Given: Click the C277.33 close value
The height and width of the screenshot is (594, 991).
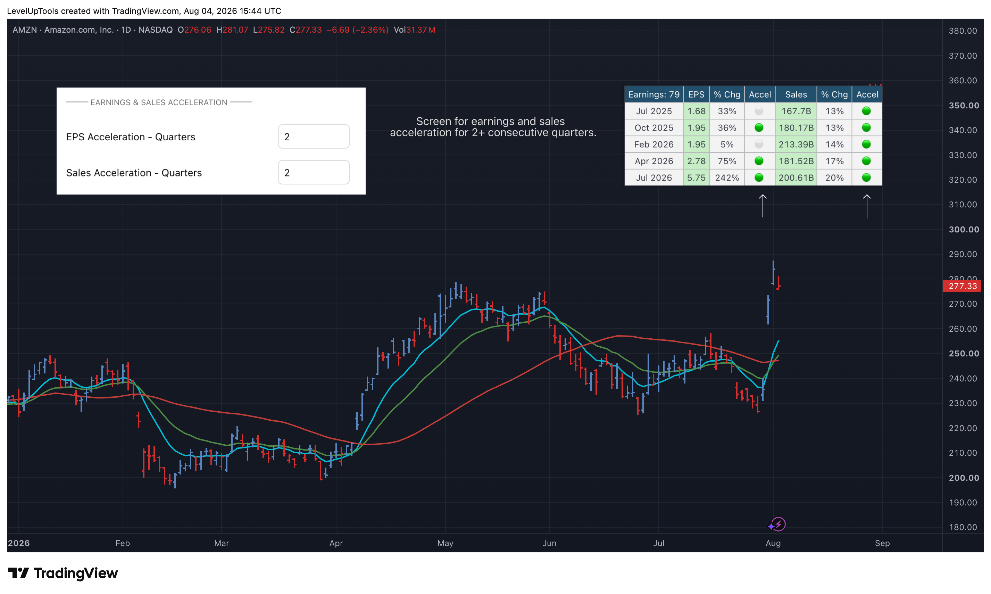Looking at the screenshot, I should tap(306, 30).
